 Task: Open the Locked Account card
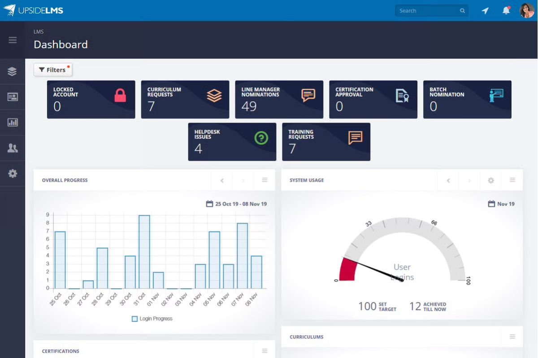click(x=91, y=99)
